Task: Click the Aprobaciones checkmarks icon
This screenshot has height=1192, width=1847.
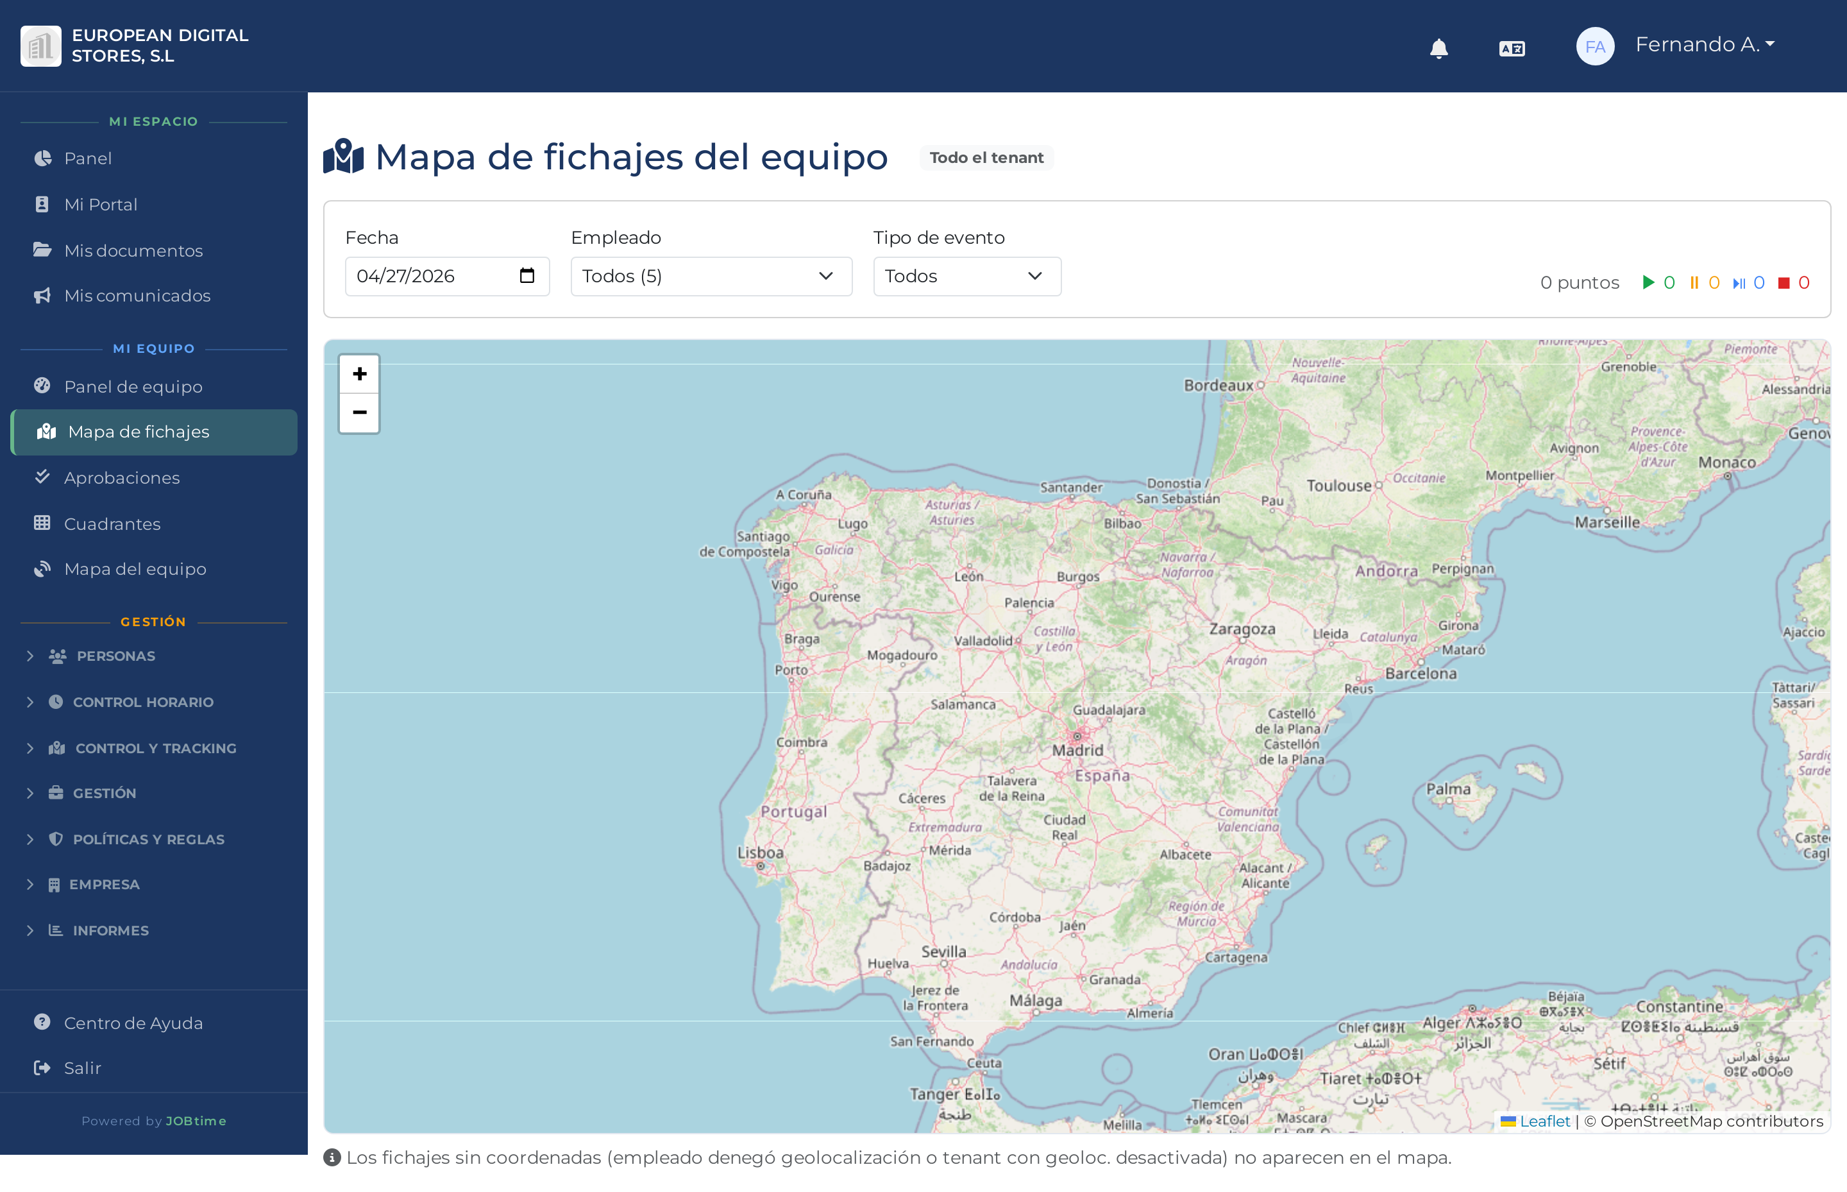Action: 42,477
